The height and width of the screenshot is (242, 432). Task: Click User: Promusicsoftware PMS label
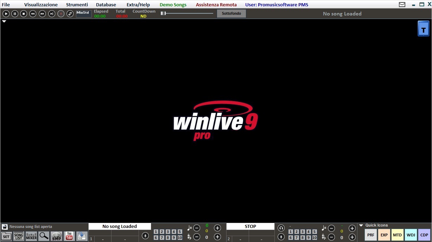[x=277, y=5]
